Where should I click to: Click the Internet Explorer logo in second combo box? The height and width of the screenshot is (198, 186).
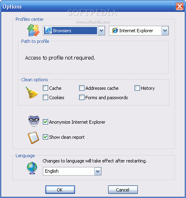(115, 31)
